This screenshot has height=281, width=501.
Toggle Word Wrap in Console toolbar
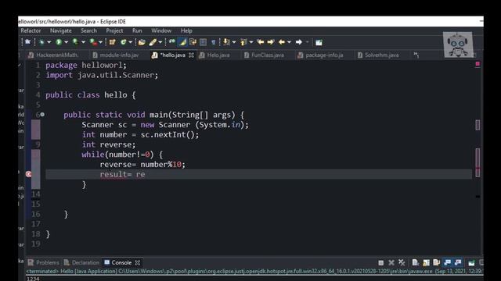point(437,263)
